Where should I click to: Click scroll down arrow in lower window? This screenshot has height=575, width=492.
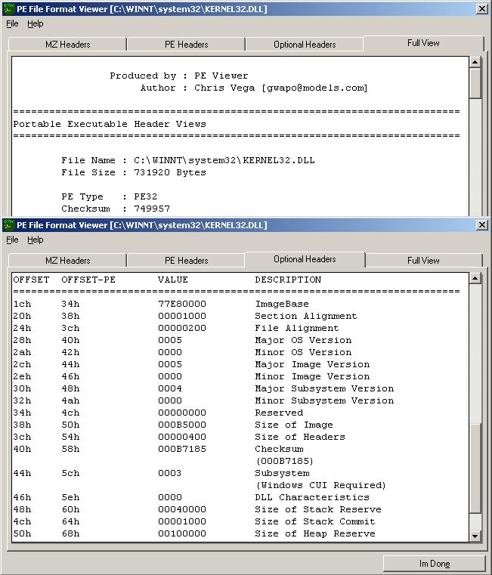475,536
